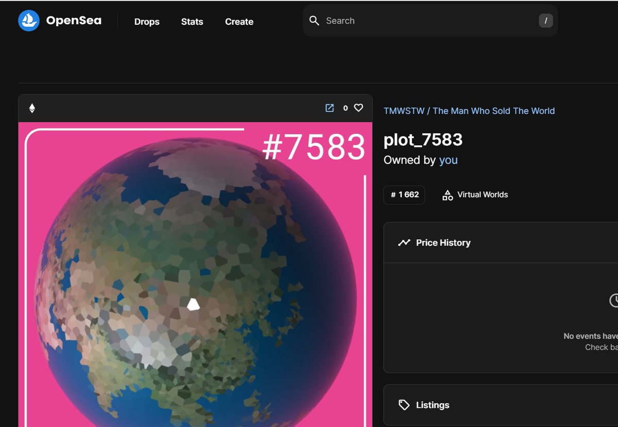This screenshot has width=618, height=427.
Task: Click the rarity rank # 1 662 badge
Action: [404, 195]
